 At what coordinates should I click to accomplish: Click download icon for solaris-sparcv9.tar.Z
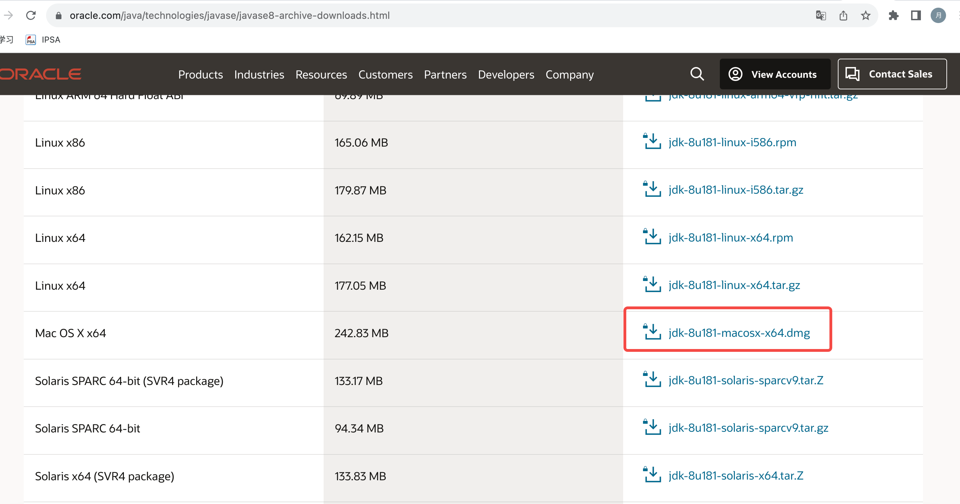tap(652, 379)
